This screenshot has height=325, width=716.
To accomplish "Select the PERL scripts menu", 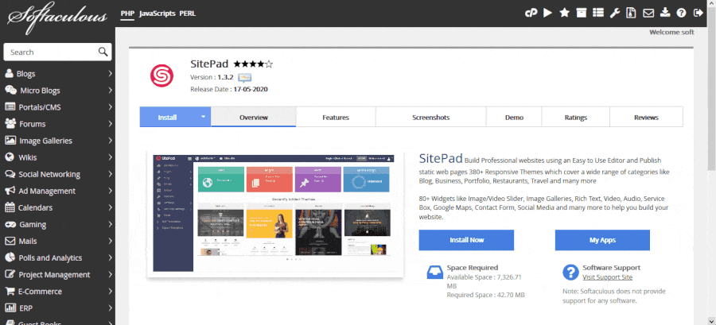I will (187, 14).
